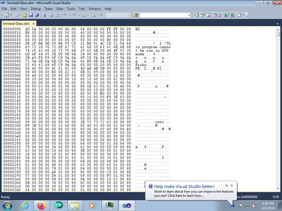Open the Data menu

60,9
